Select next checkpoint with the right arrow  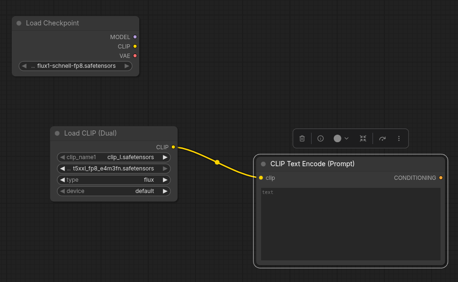(127, 66)
